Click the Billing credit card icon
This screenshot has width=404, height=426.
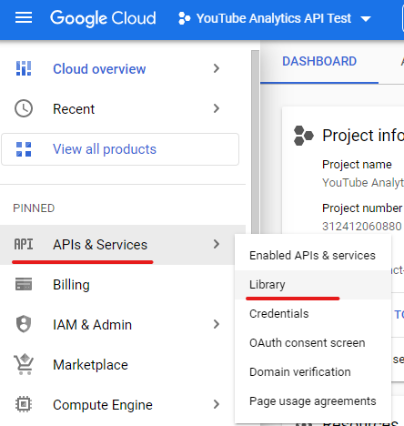24,284
